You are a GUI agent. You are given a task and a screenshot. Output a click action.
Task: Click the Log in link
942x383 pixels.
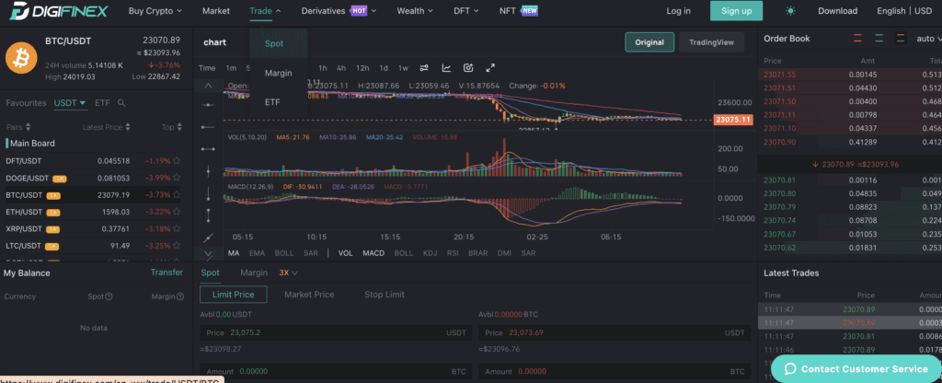[678, 11]
